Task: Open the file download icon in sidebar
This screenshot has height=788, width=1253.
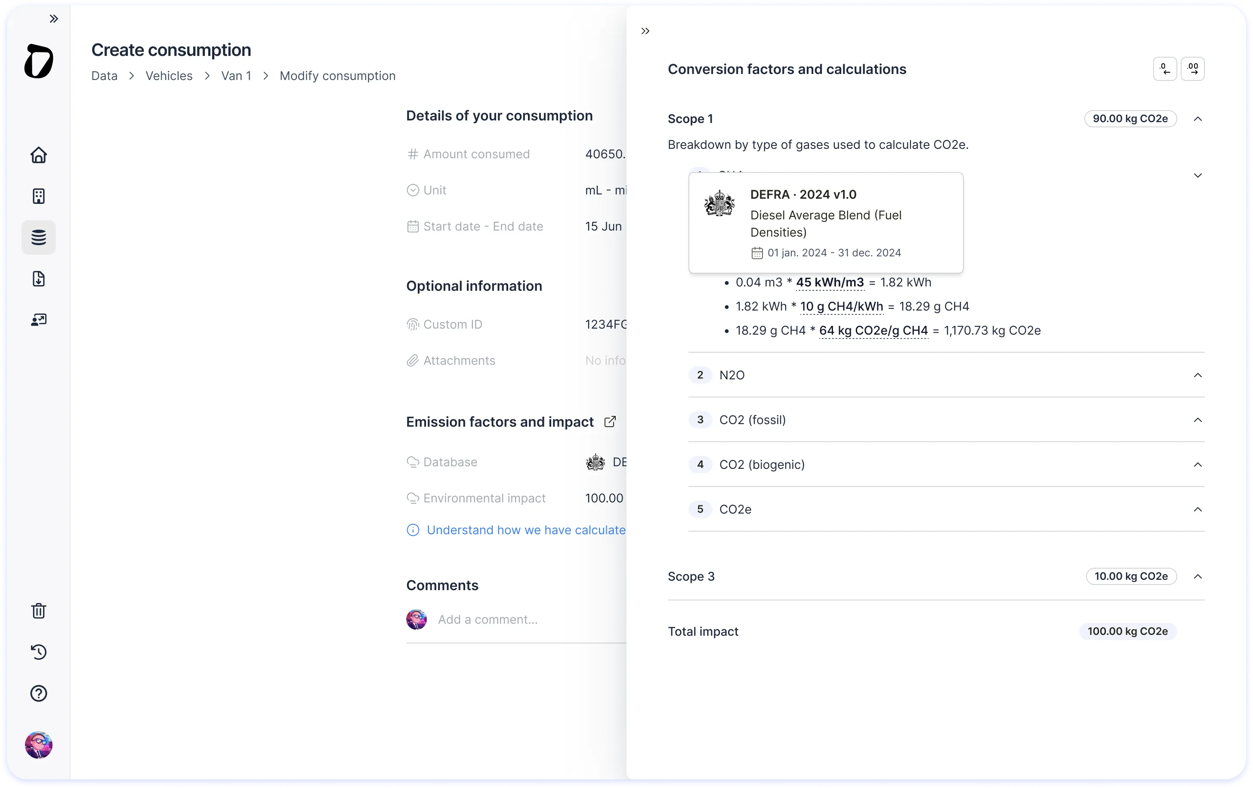Action: (x=38, y=279)
